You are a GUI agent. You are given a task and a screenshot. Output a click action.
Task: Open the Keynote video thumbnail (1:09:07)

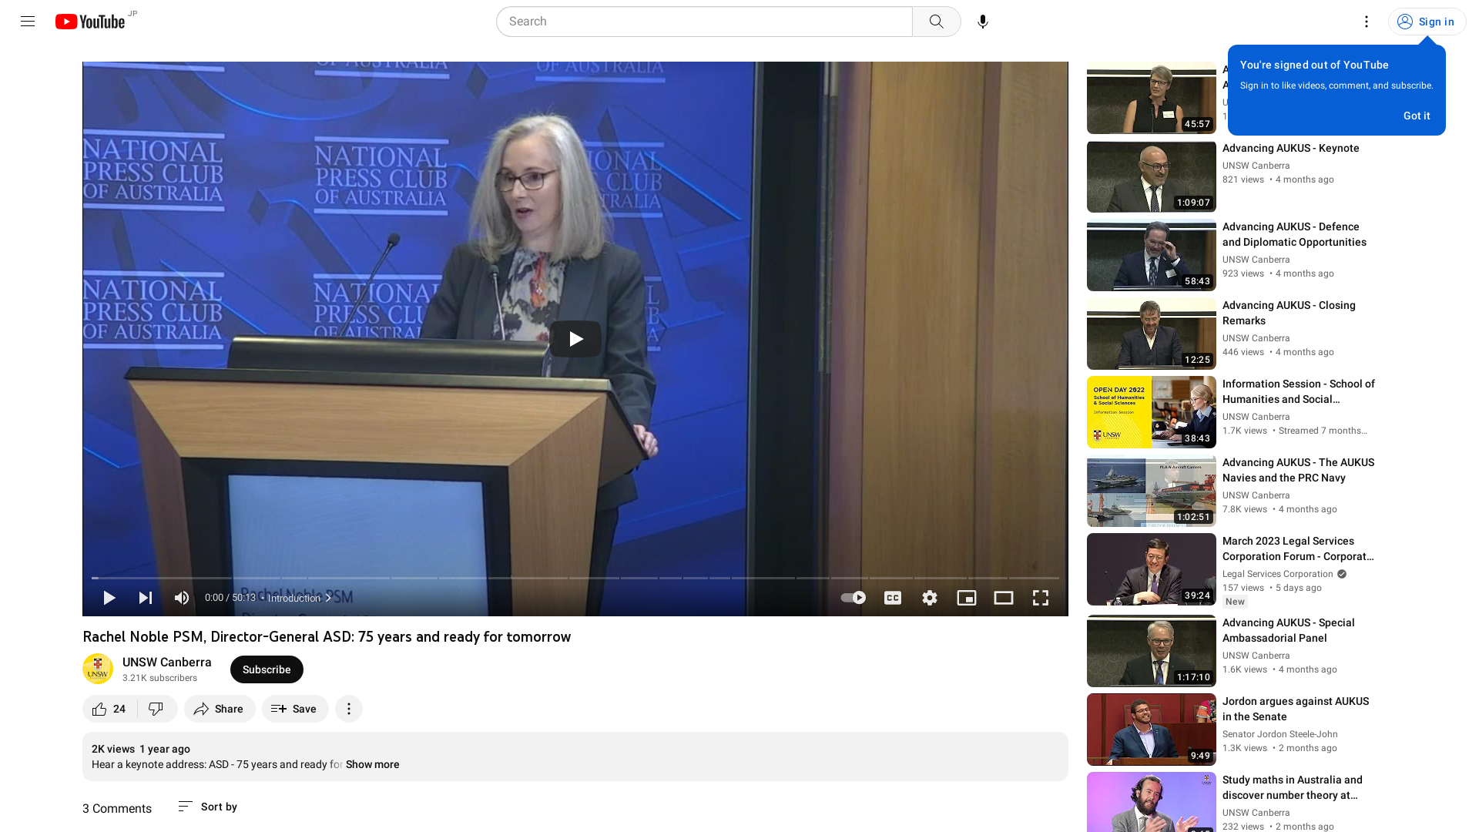click(1151, 176)
